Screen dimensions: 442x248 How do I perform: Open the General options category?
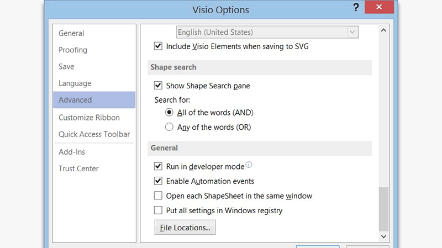pyautogui.click(x=94, y=33)
